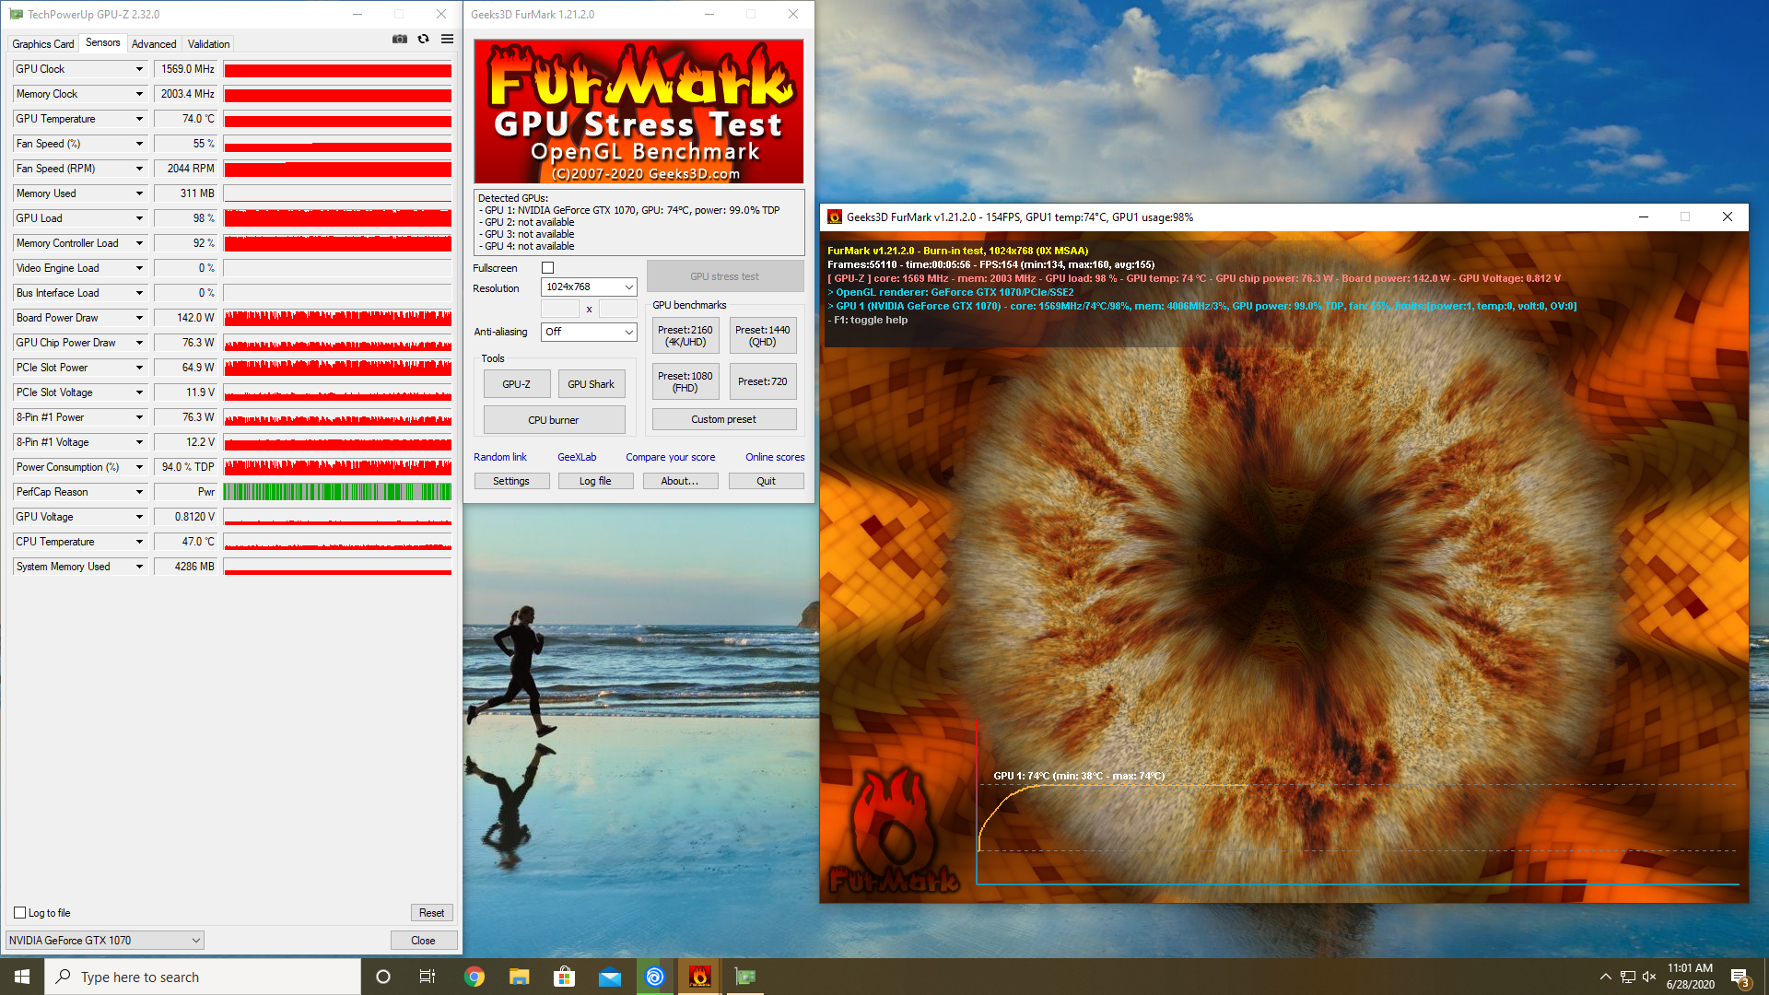Launch Chrome from taskbar

pyautogui.click(x=474, y=977)
